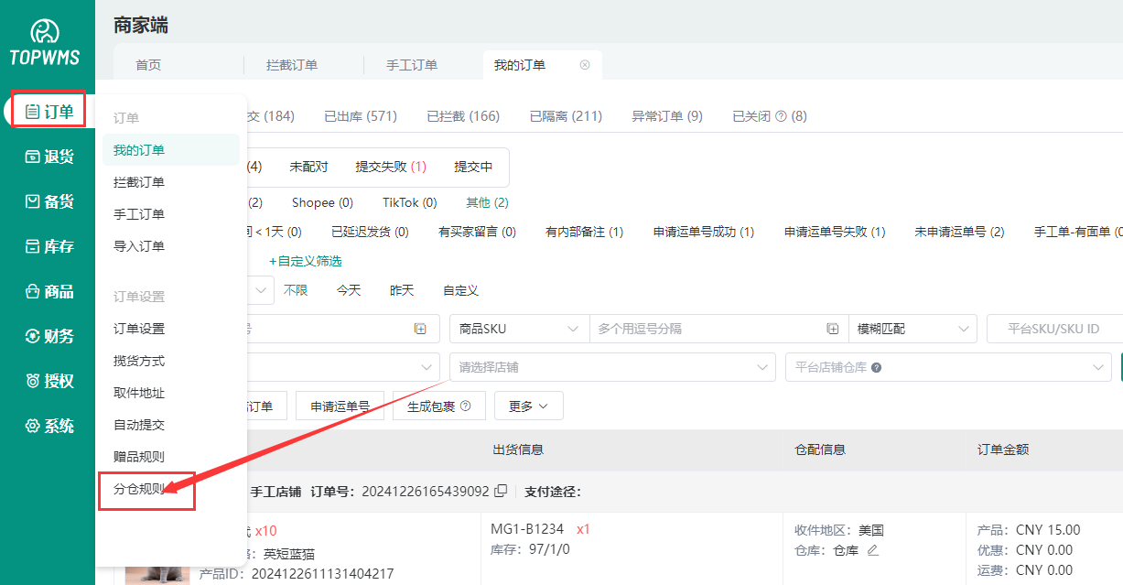
Task: Click the expand icon in 商品SKU input
Action: point(833,329)
